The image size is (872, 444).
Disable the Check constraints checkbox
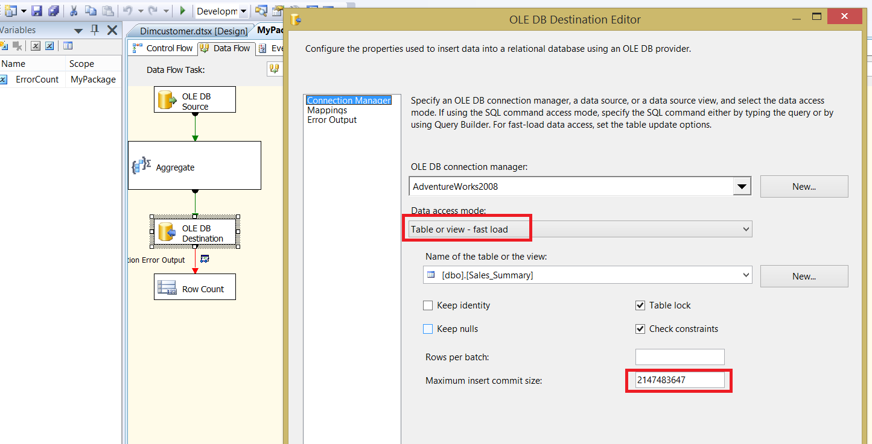(640, 329)
